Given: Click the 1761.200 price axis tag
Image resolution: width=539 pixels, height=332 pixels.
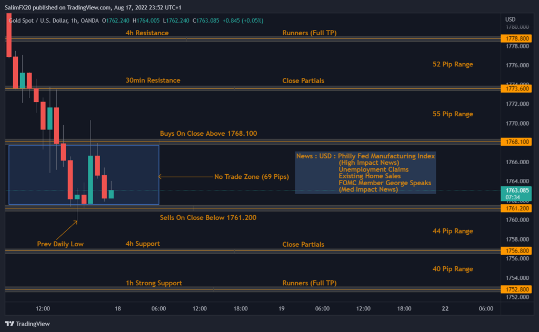Looking at the screenshot, I should click(517, 208).
